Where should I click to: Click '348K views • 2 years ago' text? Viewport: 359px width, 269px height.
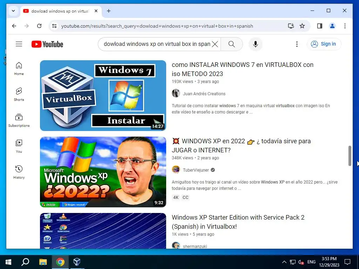click(195, 158)
